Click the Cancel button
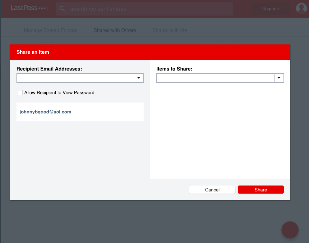 [212, 190]
